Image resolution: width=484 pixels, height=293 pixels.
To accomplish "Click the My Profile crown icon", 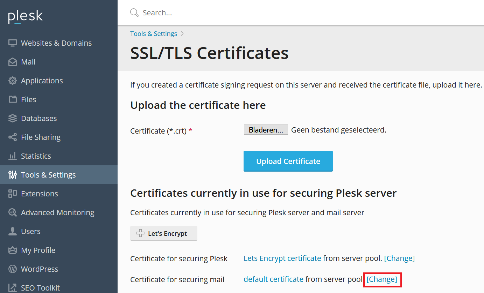I will coord(13,250).
